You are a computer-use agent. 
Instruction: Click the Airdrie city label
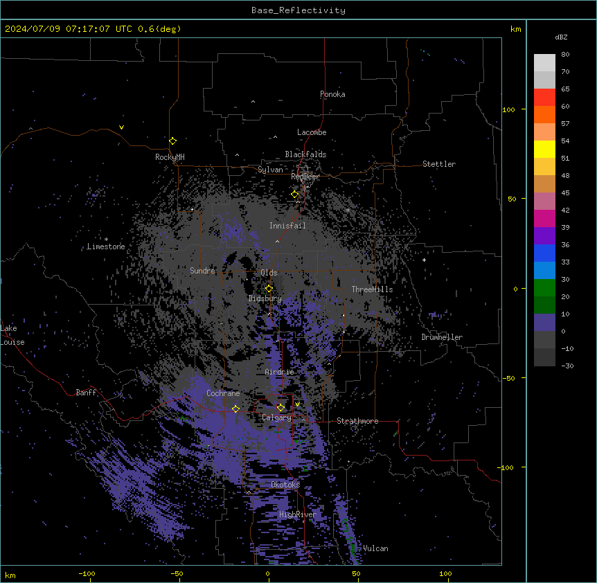(x=279, y=372)
